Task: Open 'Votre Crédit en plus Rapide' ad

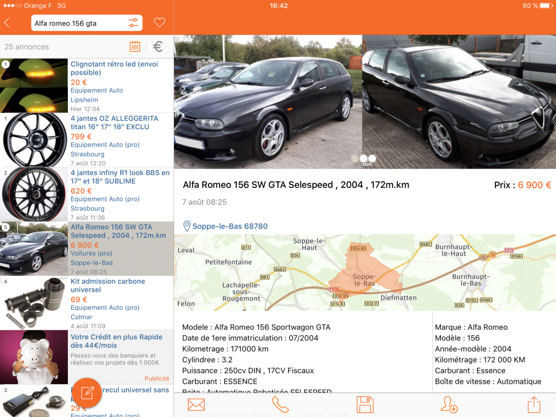Action: pyautogui.click(x=87, y=357)
